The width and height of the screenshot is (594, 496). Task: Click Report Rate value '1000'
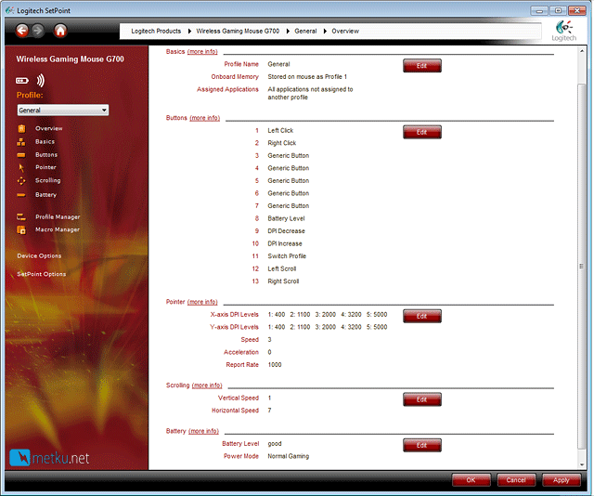click(x=275, y=365)
